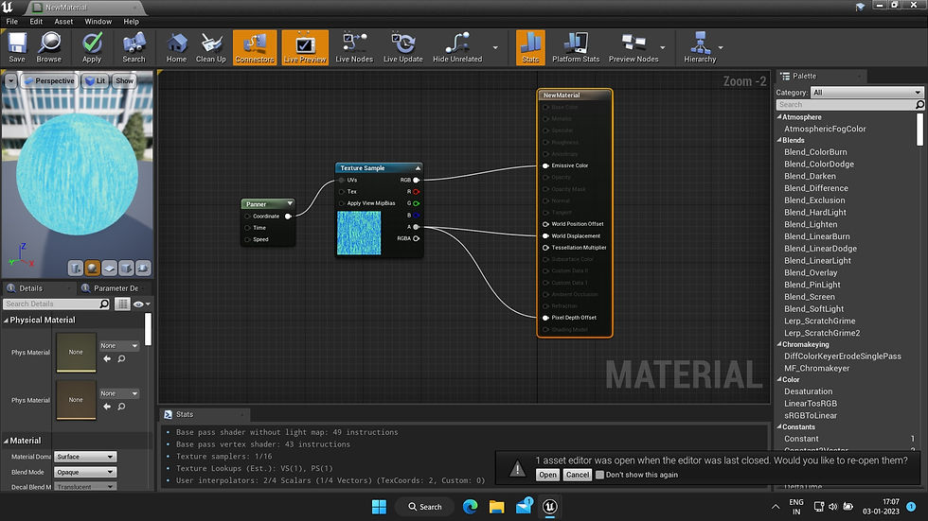Click Texture Sample preview thumbnail
This screenshot has width=928, height=521.
pyautogui.click(x=359, y=234)
